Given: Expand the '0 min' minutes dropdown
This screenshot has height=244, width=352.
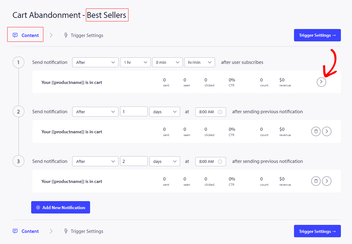Looking at the screenshot, I should pos(167,62).
